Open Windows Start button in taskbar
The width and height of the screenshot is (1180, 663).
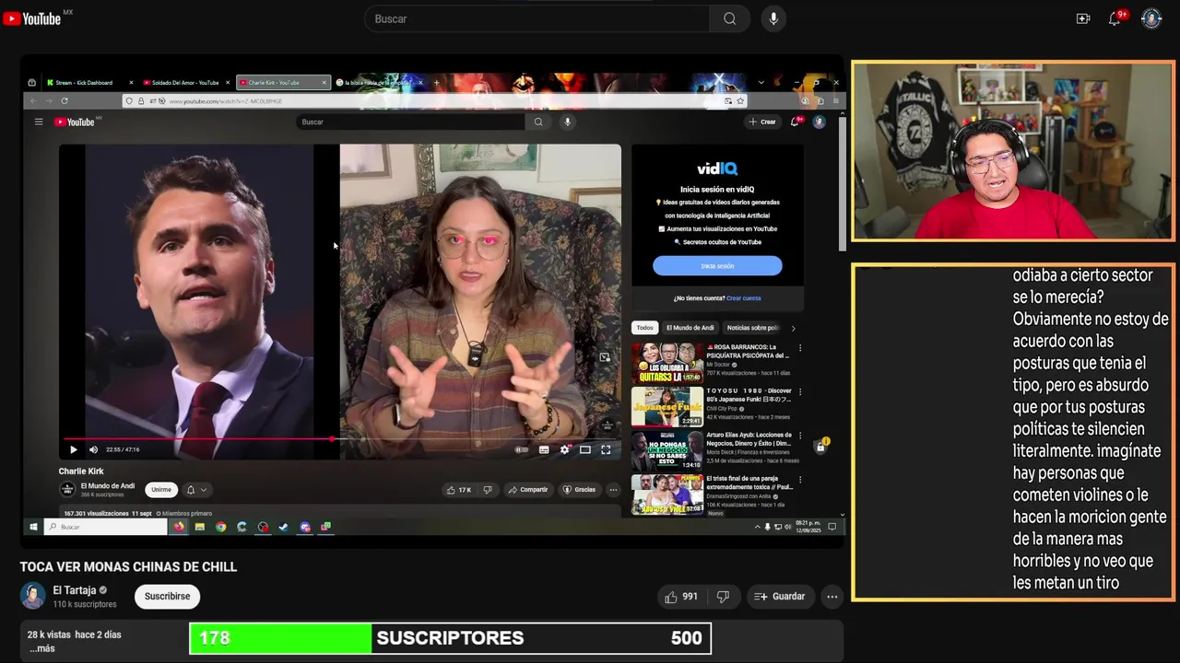click(x=33, y=527)
